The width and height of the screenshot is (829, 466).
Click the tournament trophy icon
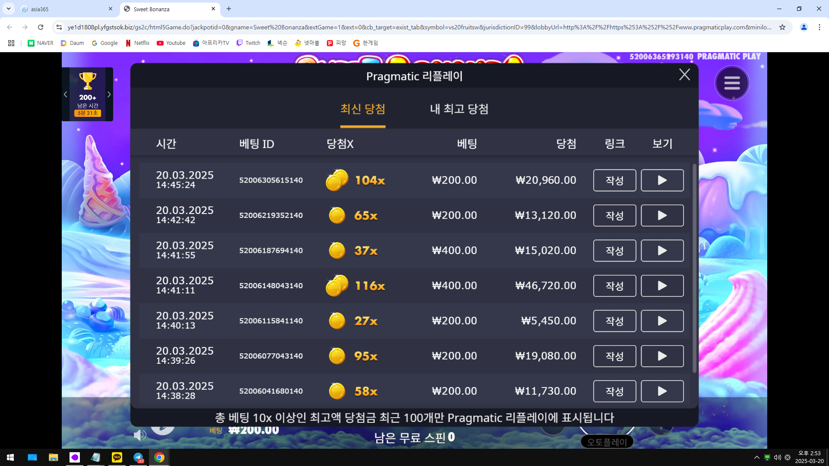(87, 81)
